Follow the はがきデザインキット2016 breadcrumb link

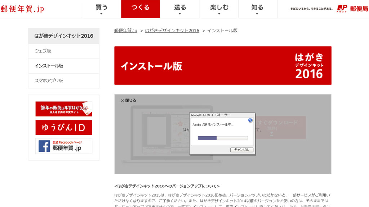(172, 31)
